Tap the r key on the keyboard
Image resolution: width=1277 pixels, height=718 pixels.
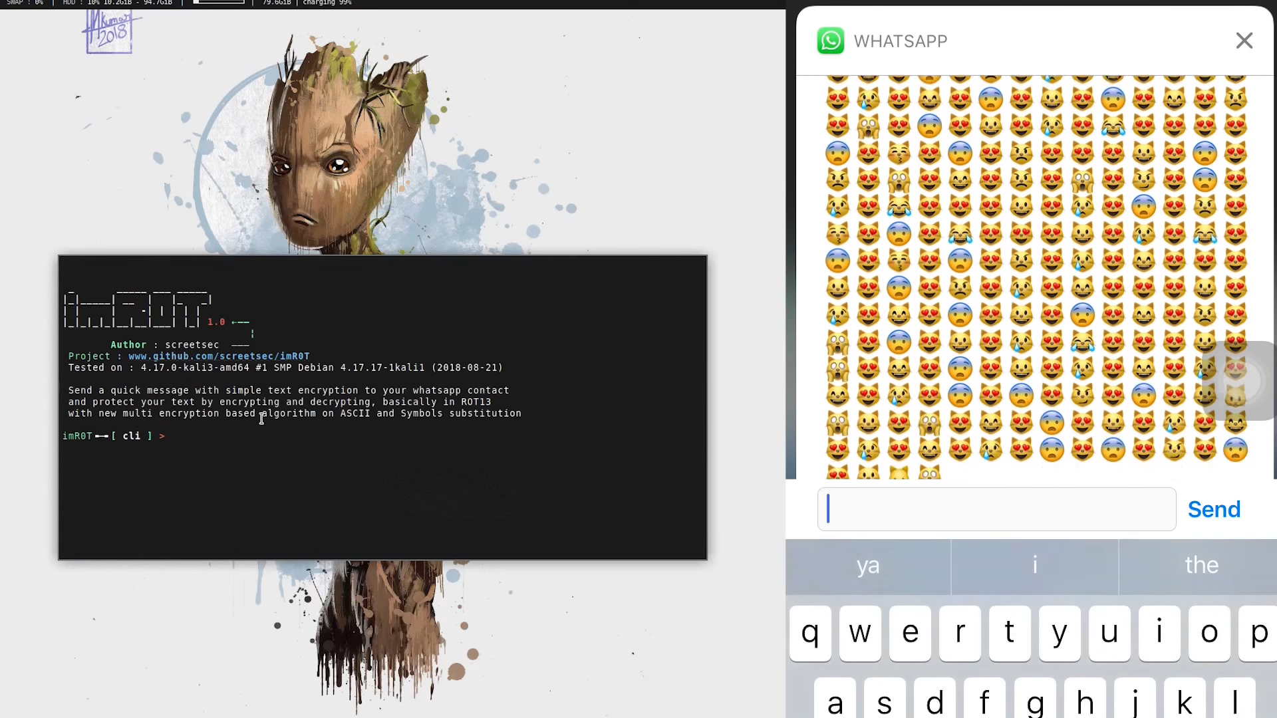click(x=960, y=633)
